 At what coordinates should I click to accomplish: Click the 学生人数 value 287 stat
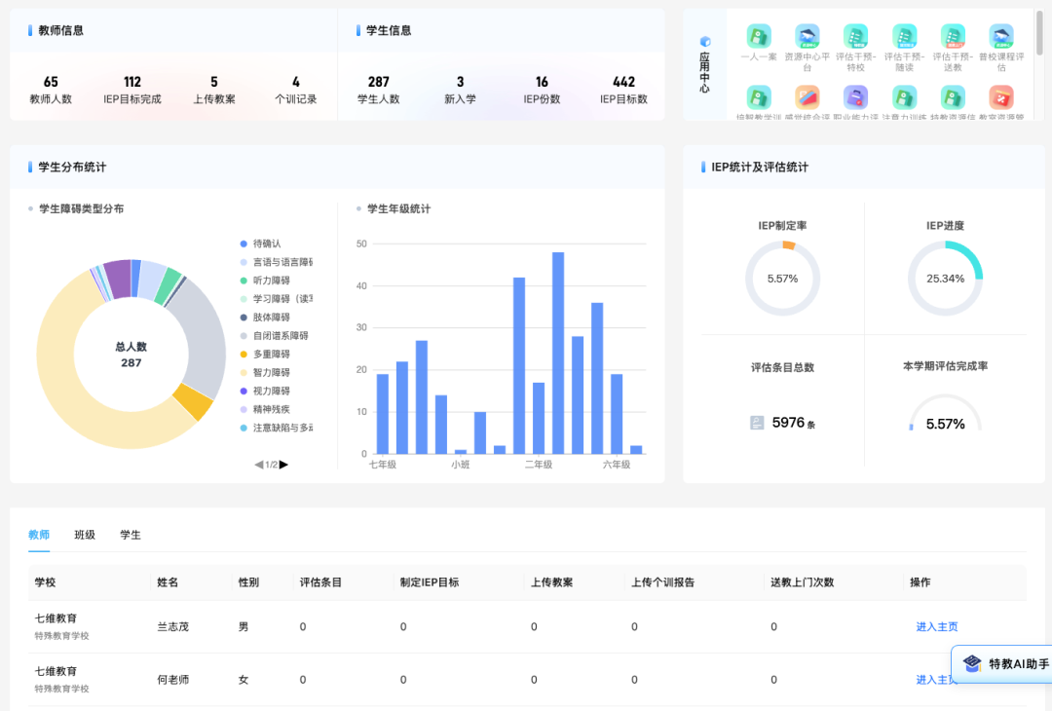[x=378, y=82]
